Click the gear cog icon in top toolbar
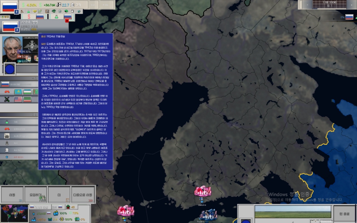 point(60,11)
